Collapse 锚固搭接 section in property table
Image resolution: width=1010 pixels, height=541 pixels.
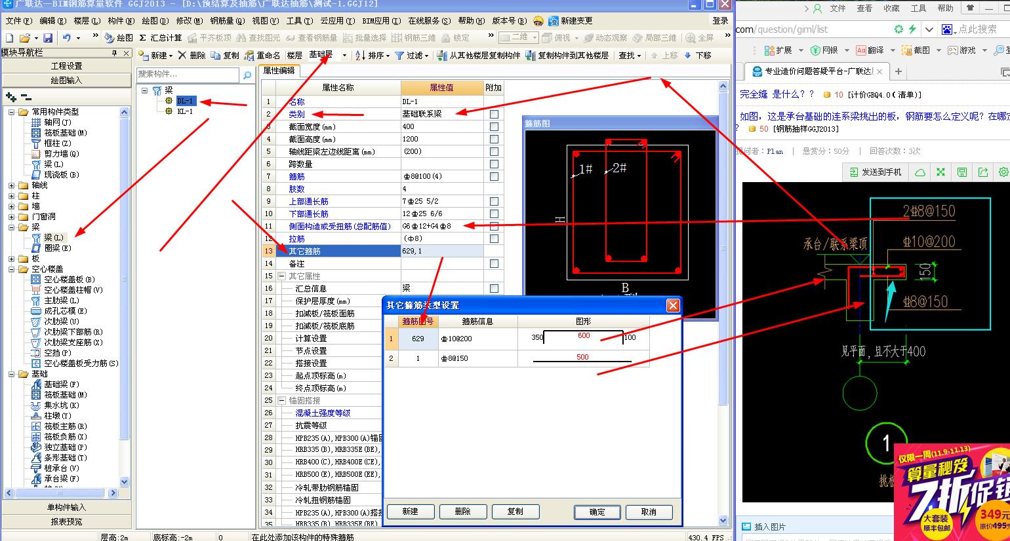click(x=281, y=400)
